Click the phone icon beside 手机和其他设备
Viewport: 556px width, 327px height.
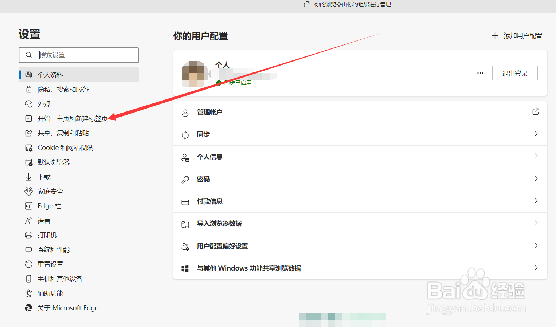coord(28,279)
